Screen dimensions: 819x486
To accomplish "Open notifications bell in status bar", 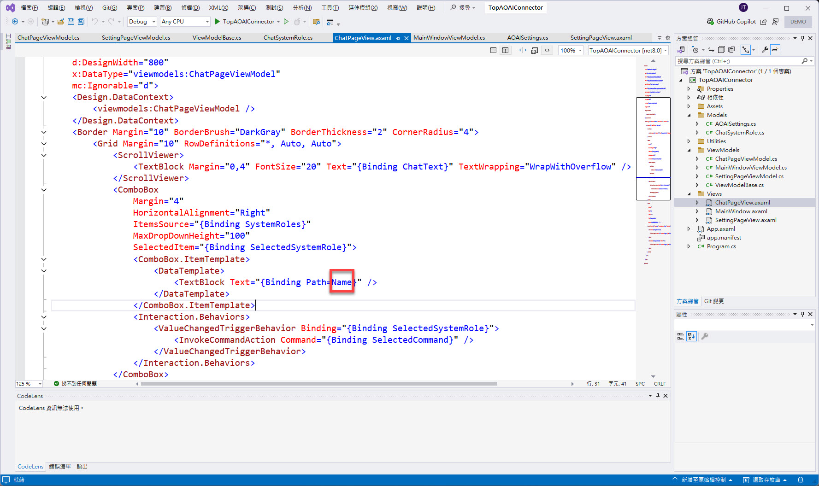I will (801, 480).
